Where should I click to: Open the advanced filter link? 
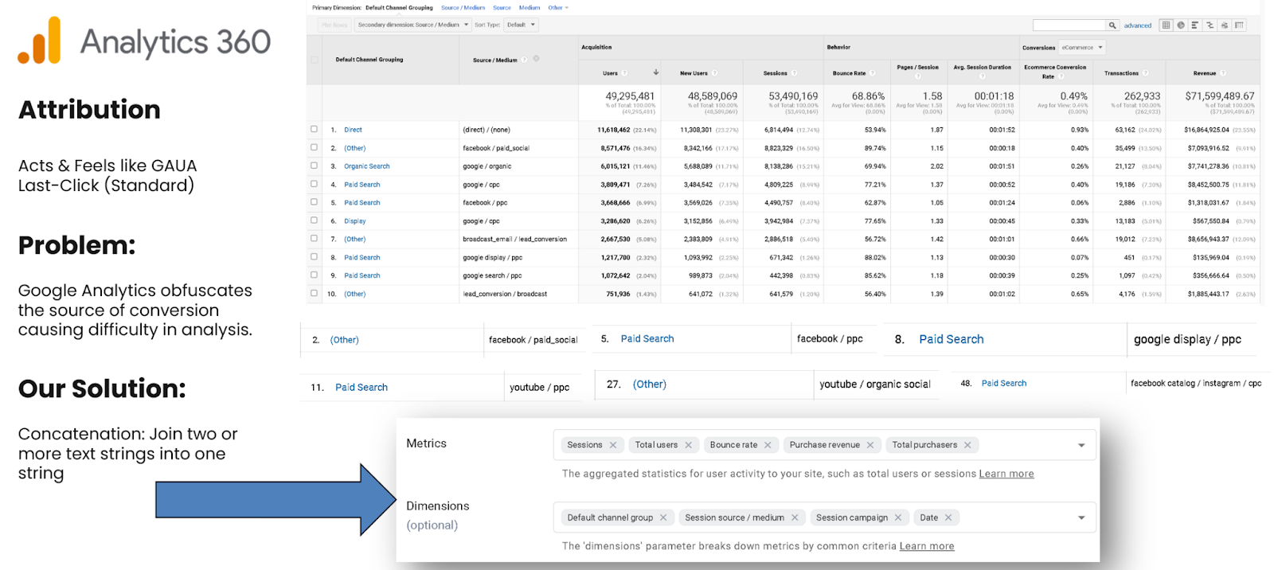[1137, 25]
